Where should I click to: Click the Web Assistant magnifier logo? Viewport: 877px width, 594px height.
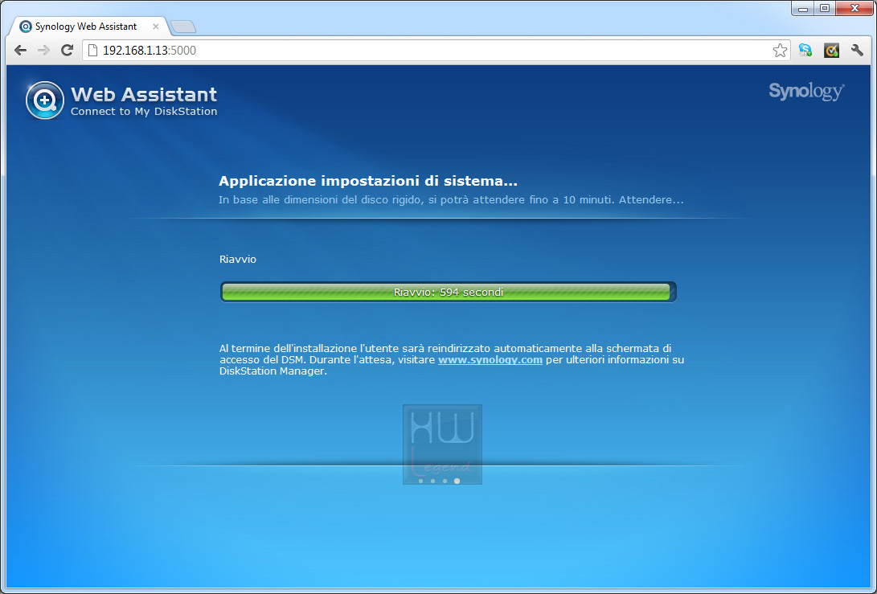[x=45, y=100]
